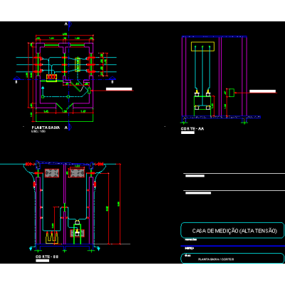Click the green rectangle below the floor plan
The width and height of the screenshot is (285, 285).
pos(64,118)
